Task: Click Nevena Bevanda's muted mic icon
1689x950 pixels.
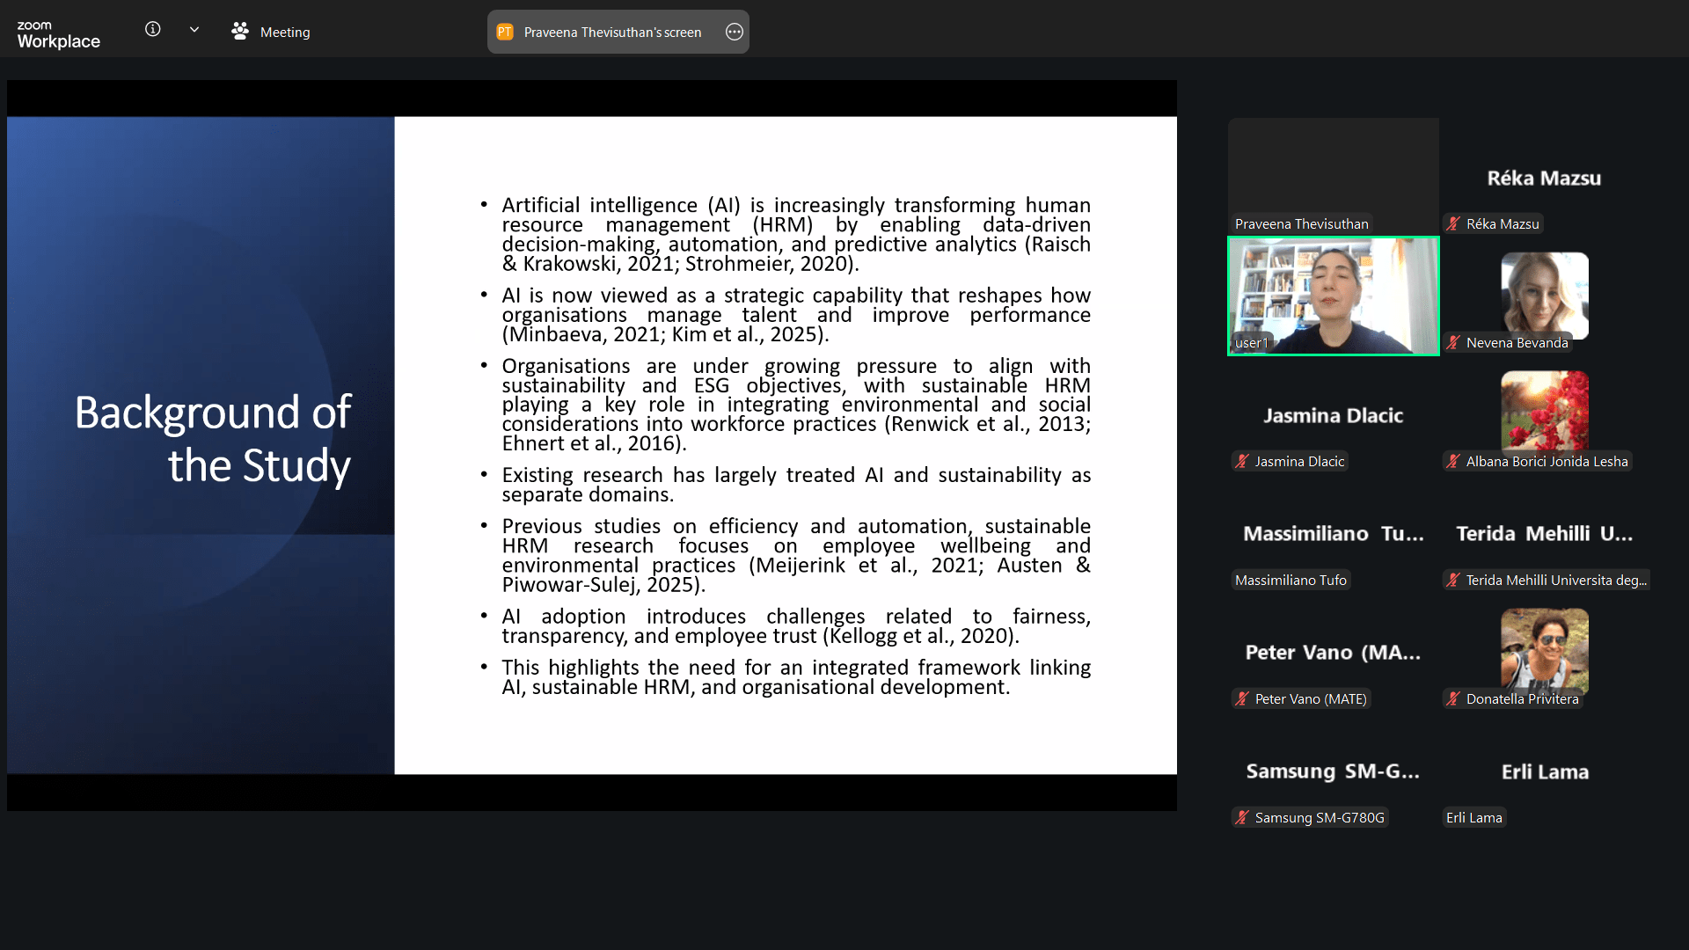Action: (x=1454, y=343)
